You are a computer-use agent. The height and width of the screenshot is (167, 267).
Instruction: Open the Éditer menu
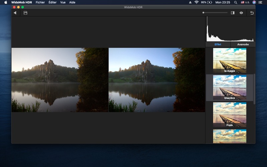(x=52, y=2)
